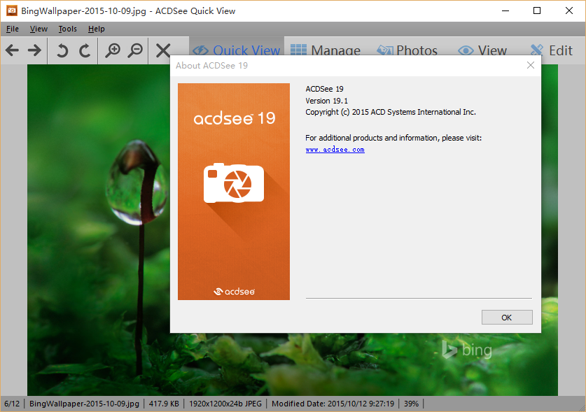Switch to the Edit mode tab
This screenshot has height=412, width=586.
[x=551, y=50]
